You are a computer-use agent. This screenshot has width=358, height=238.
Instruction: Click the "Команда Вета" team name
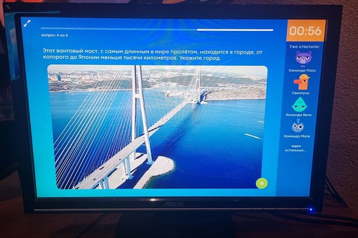point(299,115)
